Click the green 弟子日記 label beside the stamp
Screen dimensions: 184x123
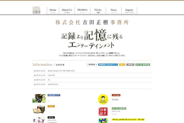click(119, 108)
